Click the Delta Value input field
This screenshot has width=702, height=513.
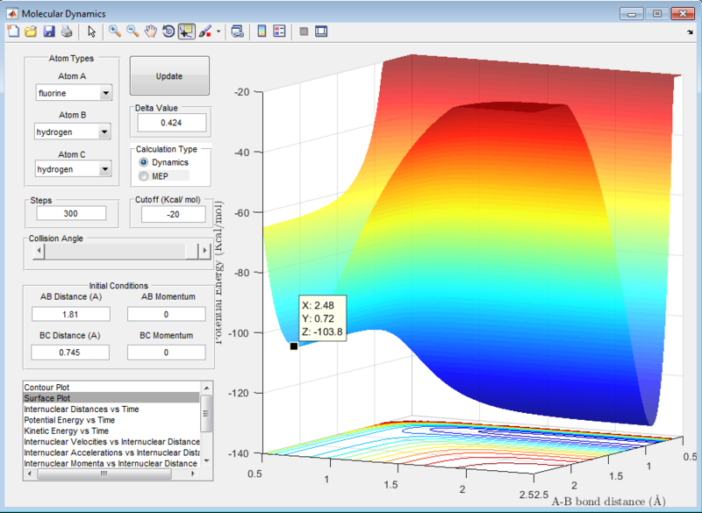tap(169, 123)
